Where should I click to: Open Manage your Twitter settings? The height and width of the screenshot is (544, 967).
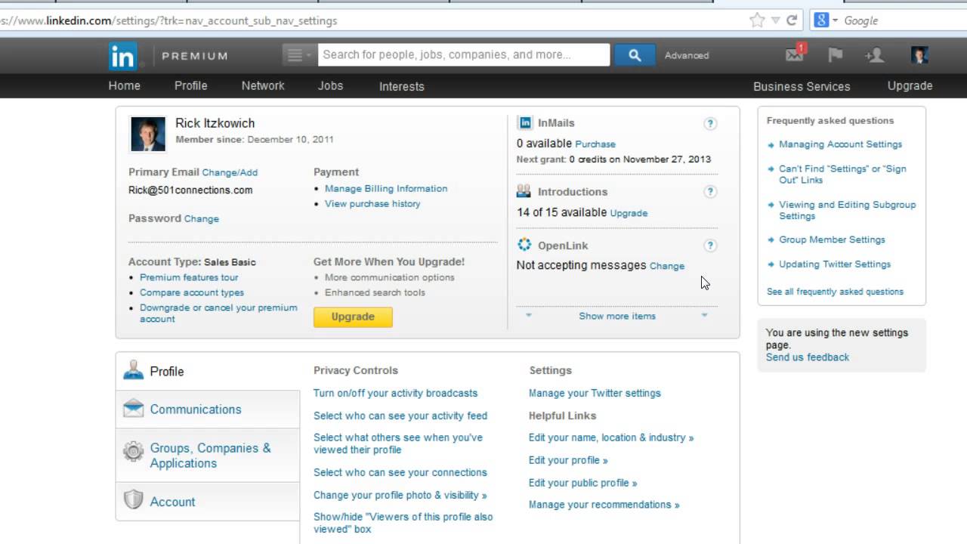tap(595, 393)
